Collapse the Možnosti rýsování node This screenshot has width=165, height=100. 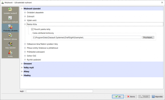pos(22,9)
